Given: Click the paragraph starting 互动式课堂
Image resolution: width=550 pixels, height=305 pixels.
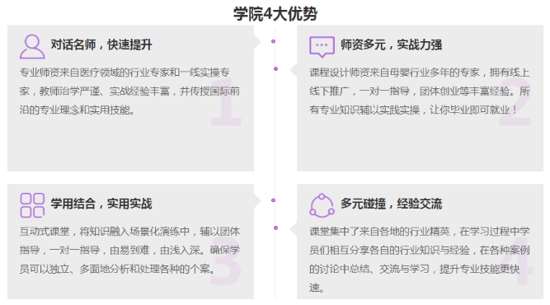Looking at the screenshot, I should 129,250.
